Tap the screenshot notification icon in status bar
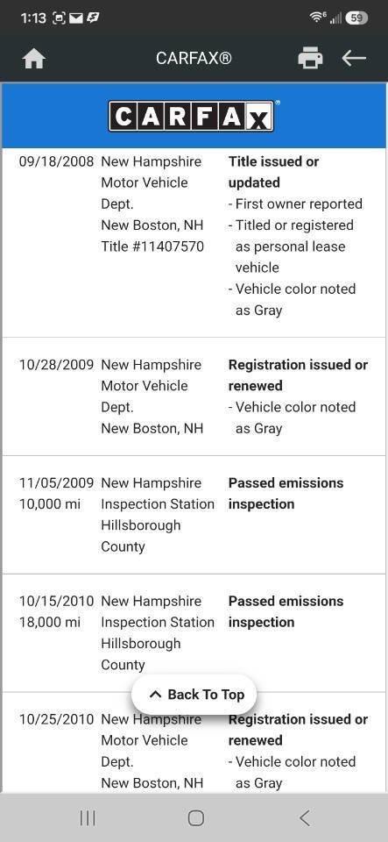 (59, 18)
